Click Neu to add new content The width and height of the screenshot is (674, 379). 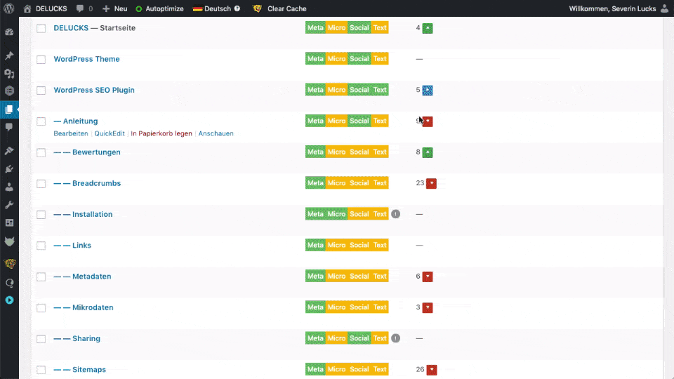pyautogui.click(x=114, y=8)
